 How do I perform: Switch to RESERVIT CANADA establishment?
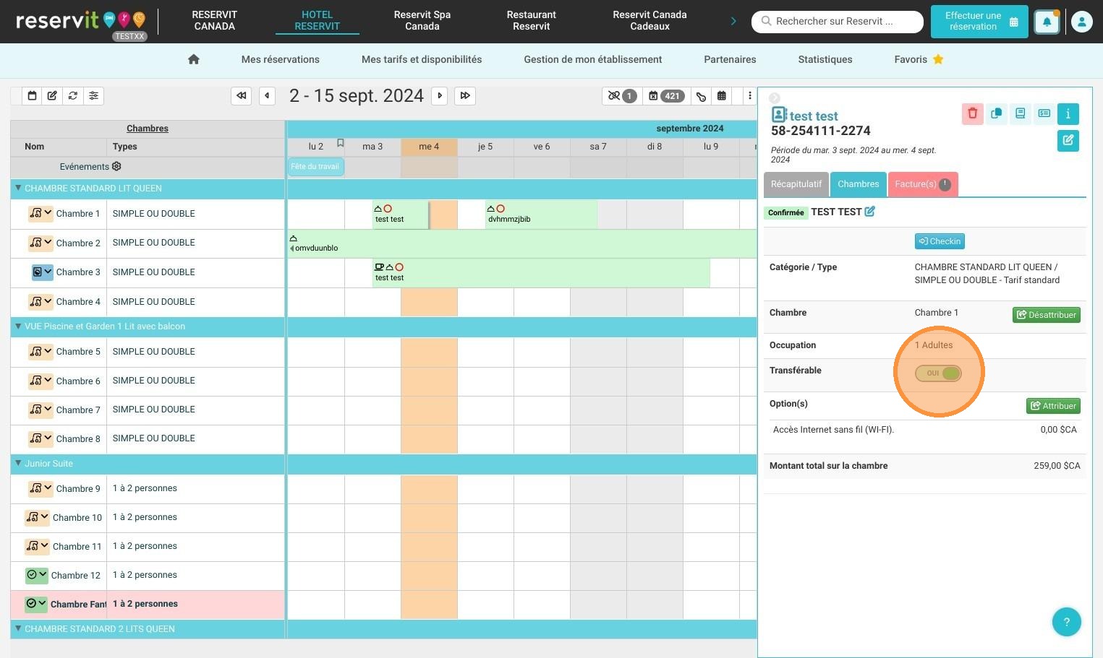pos(215,20)
